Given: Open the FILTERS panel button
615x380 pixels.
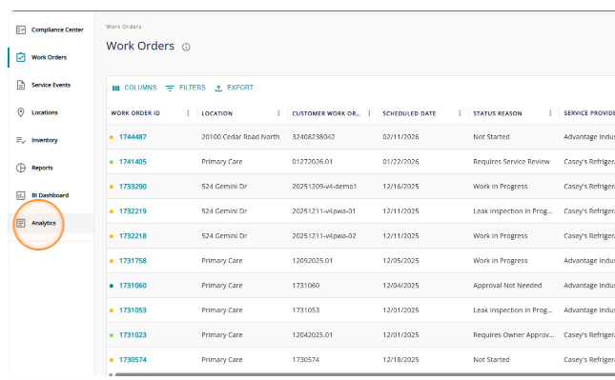Looking at the screenshot, I should click(x=186, y=88).
